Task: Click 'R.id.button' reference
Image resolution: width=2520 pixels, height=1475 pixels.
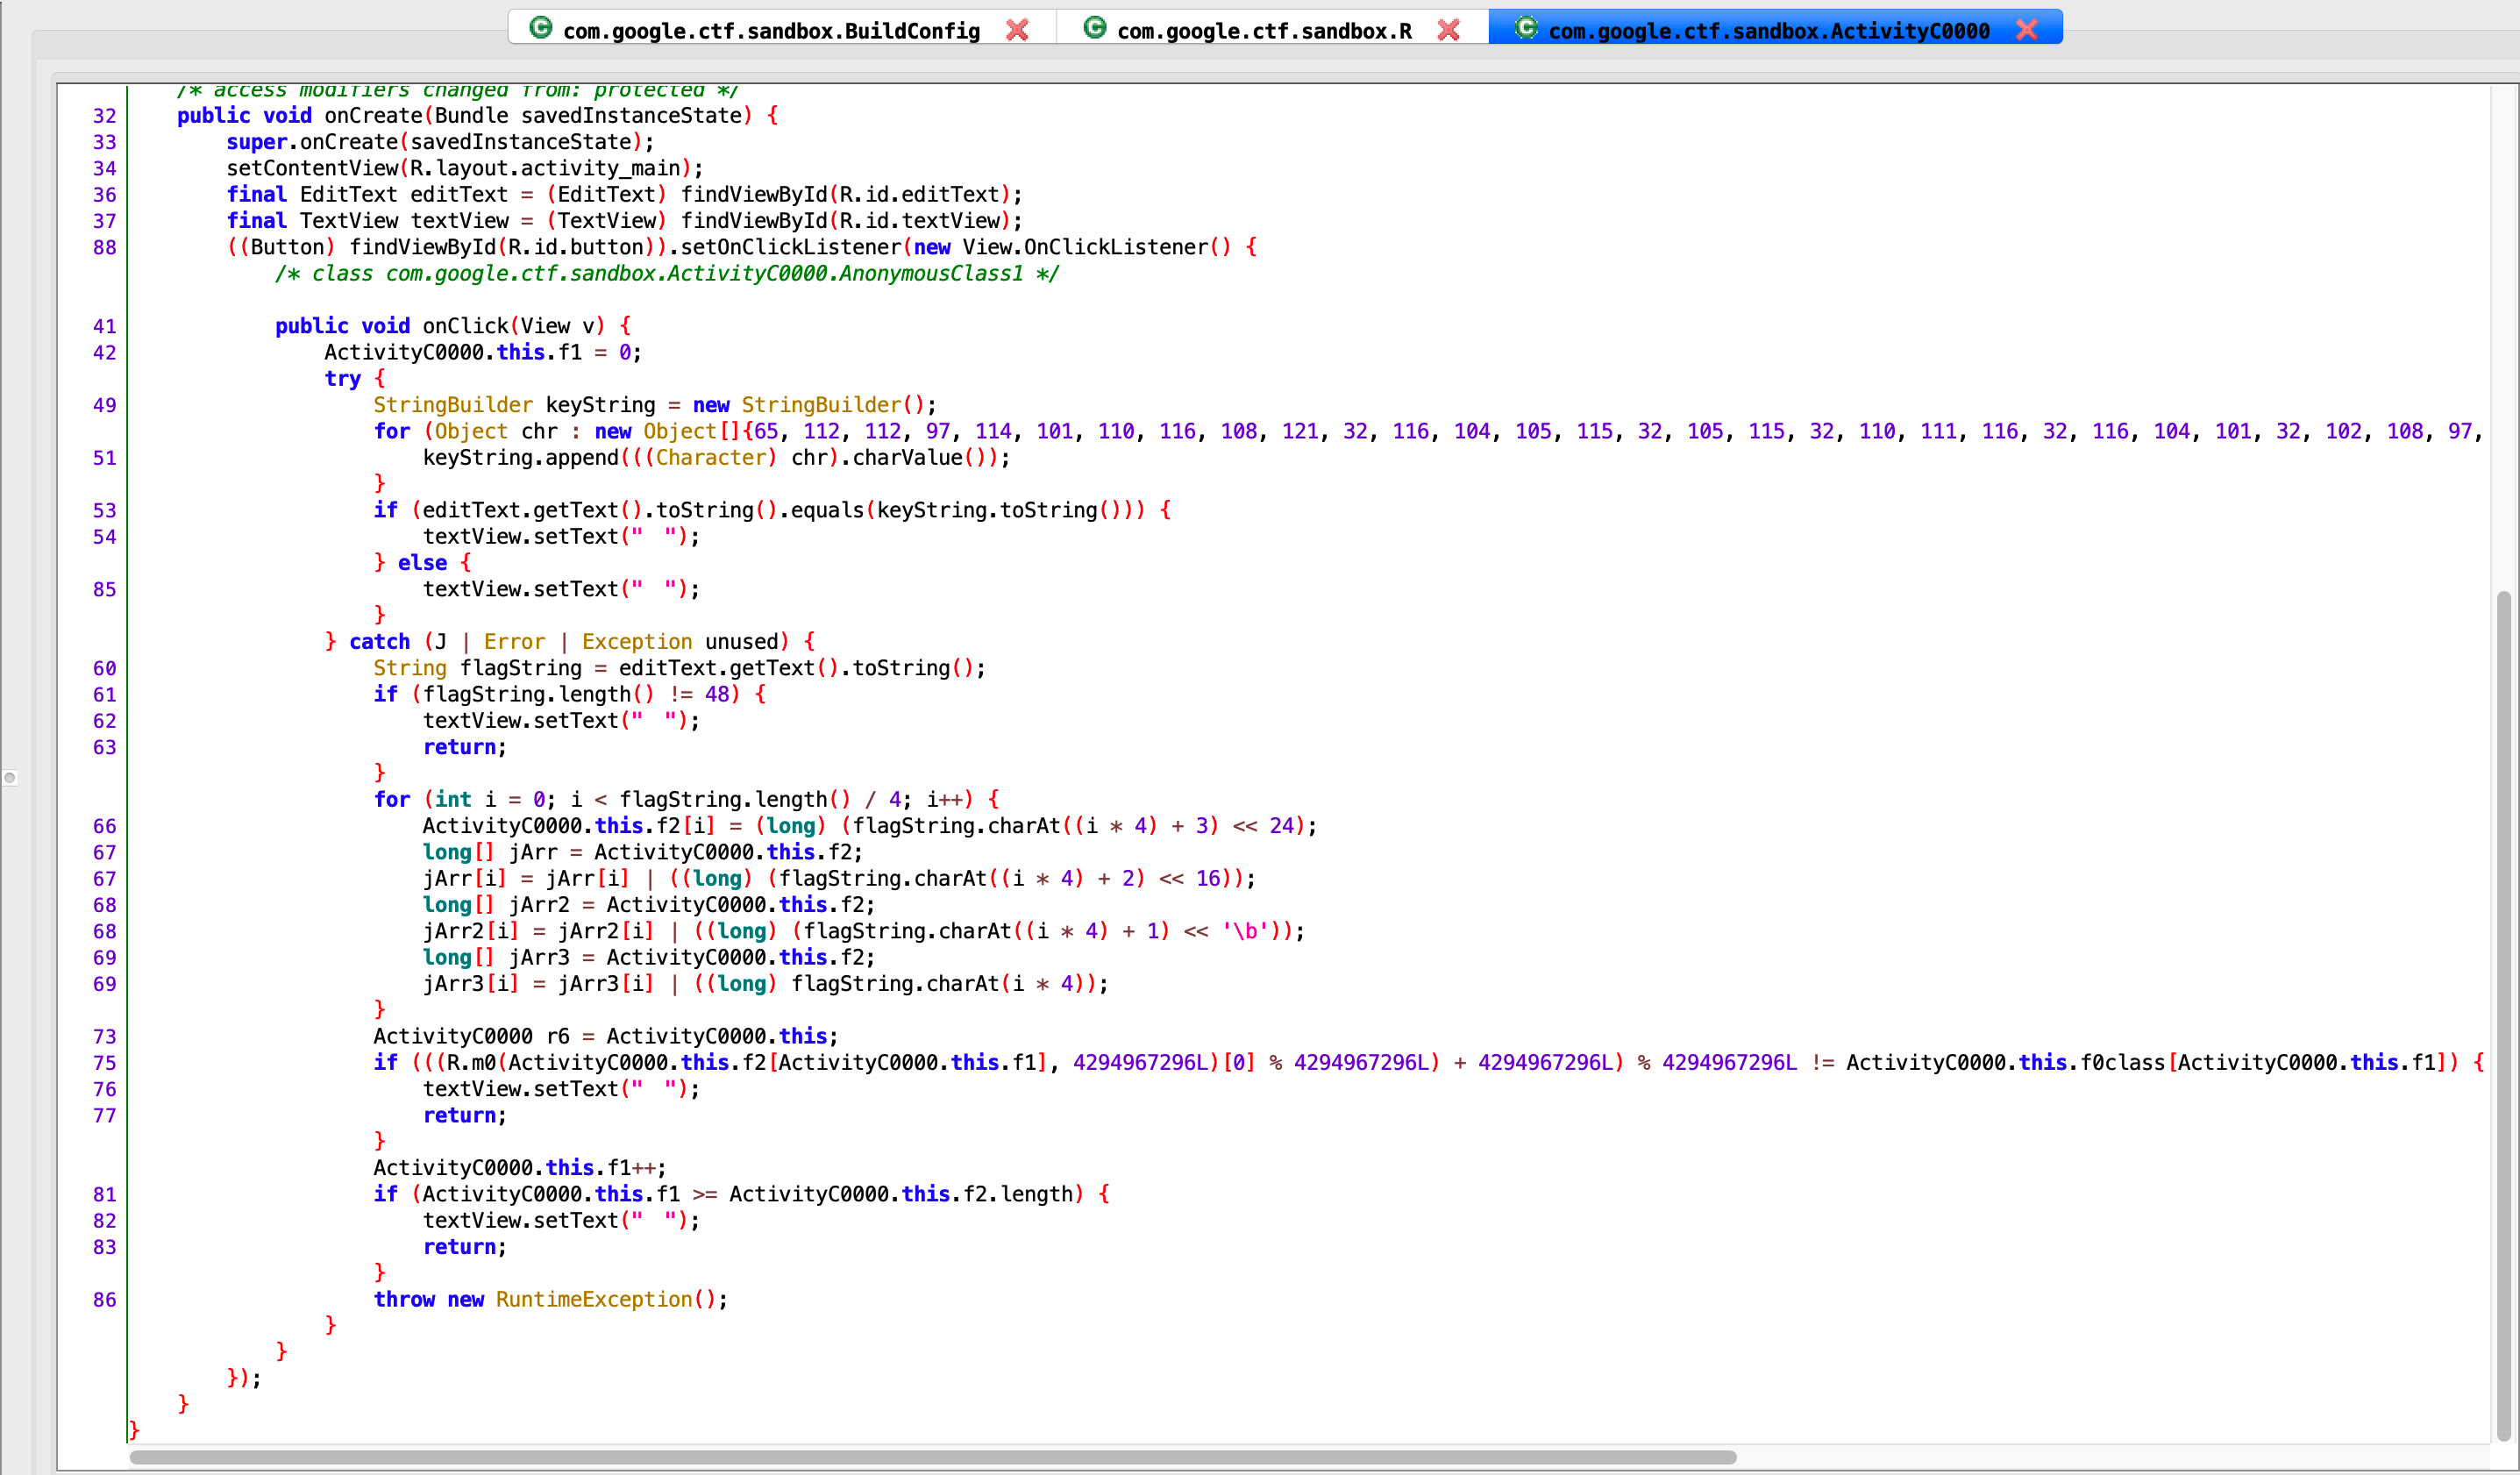Action: click(575, 247)
